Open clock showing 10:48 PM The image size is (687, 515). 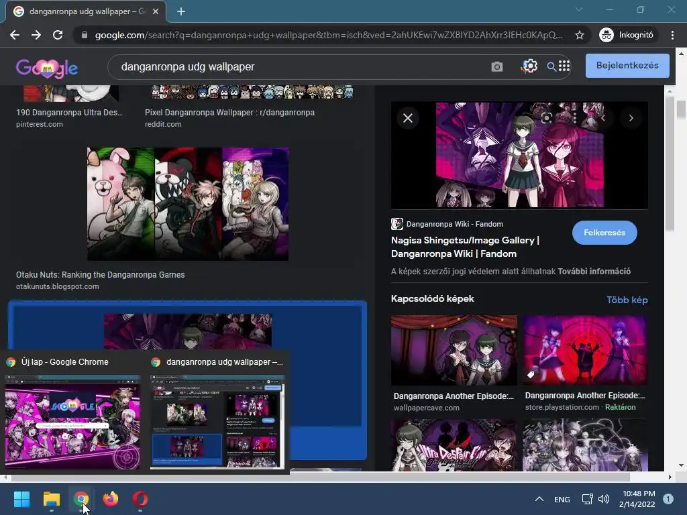click(x=639, y=499)
